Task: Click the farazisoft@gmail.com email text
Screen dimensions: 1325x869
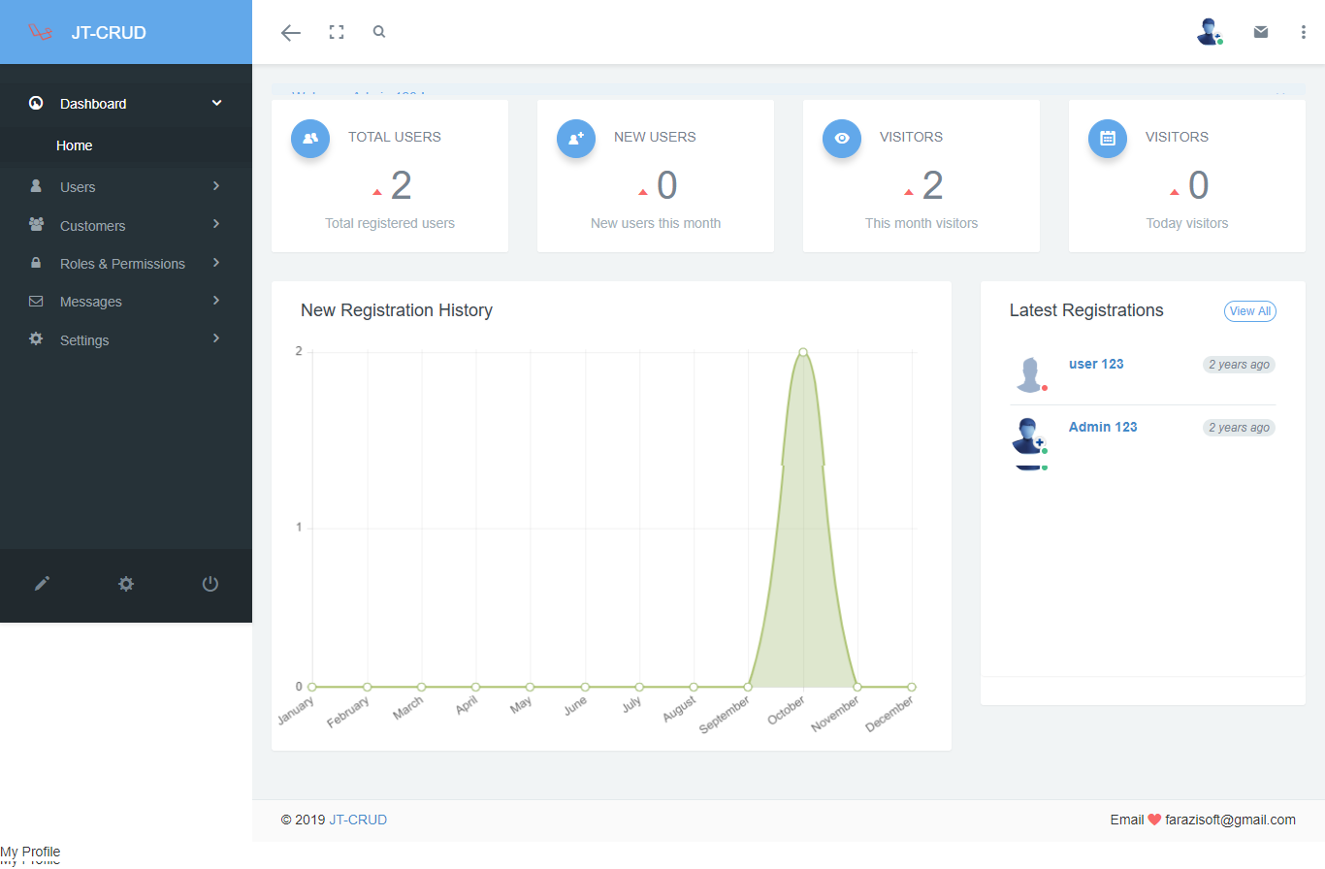Action: [1230, 820]
